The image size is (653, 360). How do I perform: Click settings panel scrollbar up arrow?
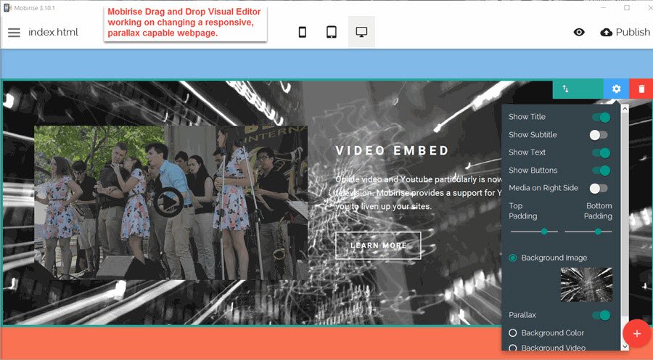625,109
